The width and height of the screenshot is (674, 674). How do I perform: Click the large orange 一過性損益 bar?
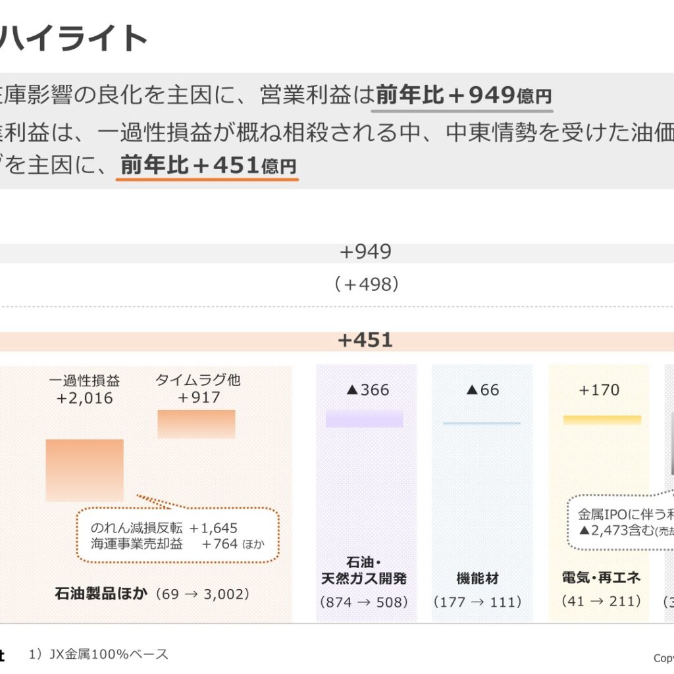(x=85, y=470)
